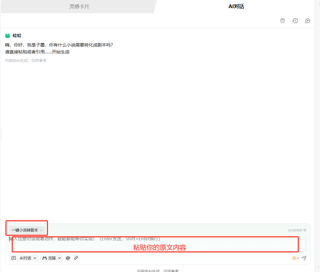Image resolution: width=320 pixels, height=272 pixels.
Task: Start a new chat with plus bubble icon
Action: (307, 21)
